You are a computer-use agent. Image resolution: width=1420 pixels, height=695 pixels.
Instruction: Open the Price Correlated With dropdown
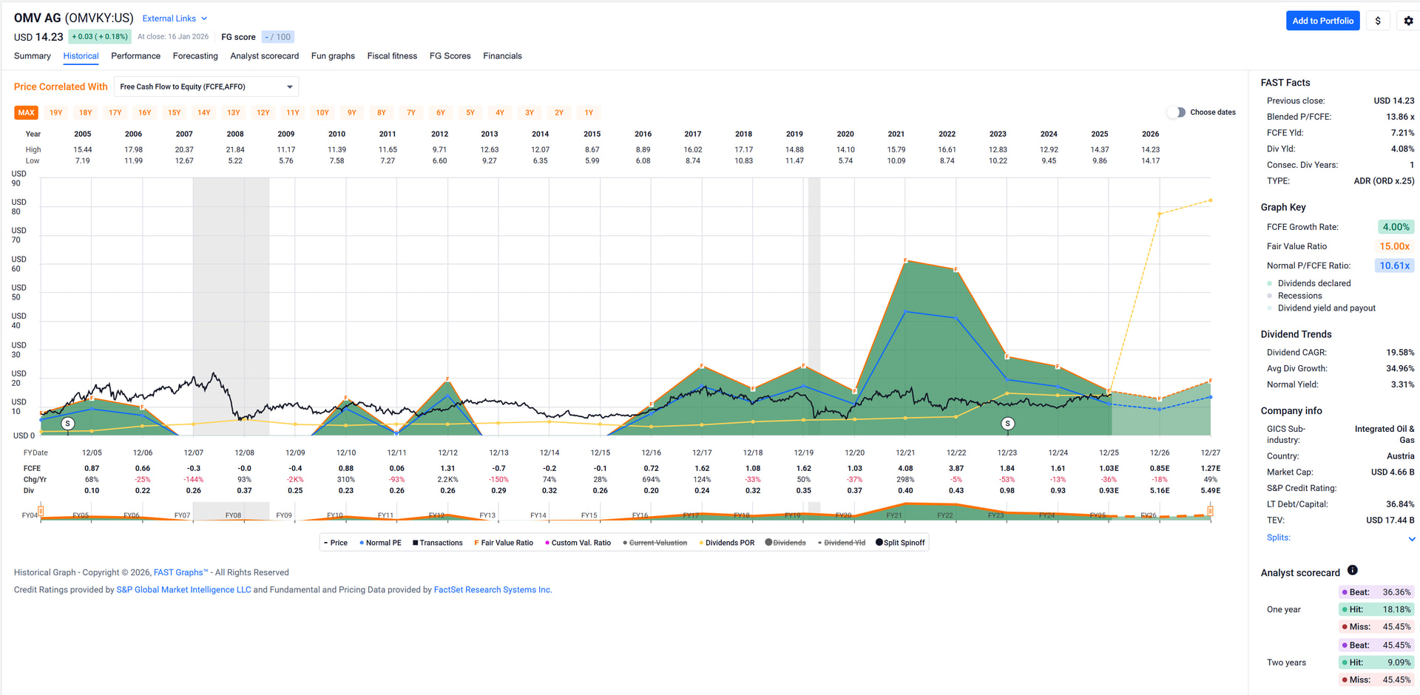click(206, 87)
